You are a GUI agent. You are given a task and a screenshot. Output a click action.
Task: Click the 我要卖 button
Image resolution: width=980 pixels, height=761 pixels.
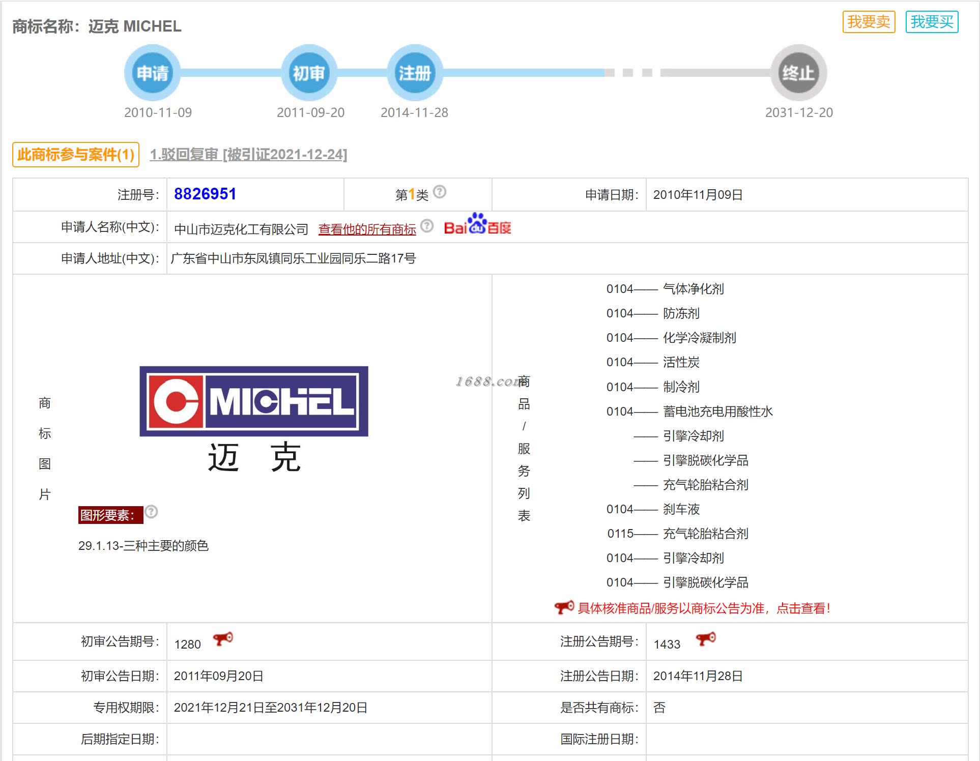click(x=869, y=22)
